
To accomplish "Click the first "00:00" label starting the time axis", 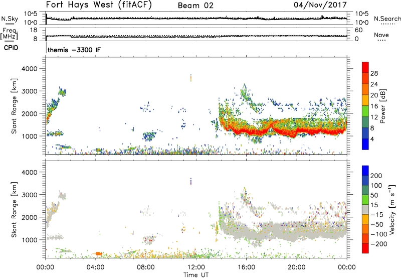I will 45,267.
